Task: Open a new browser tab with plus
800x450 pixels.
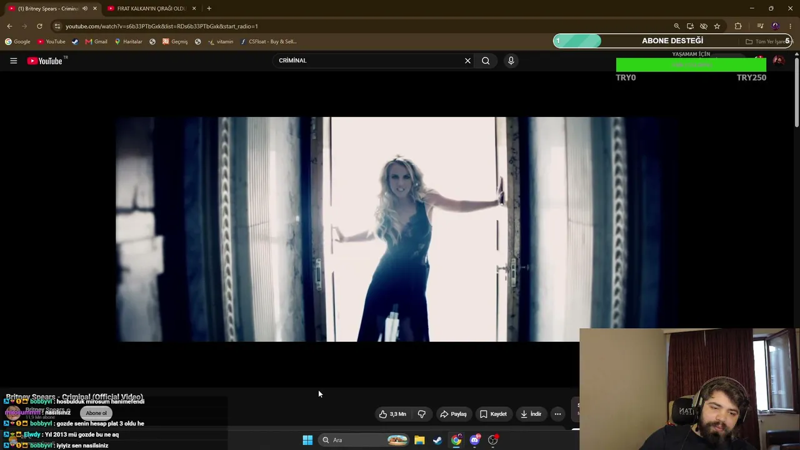Action: coord(209,8)
